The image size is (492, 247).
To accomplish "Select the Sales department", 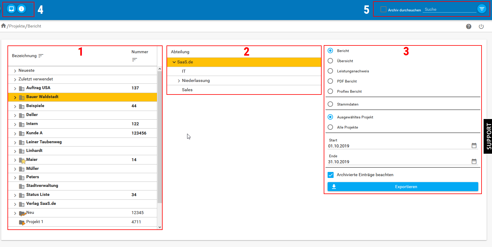I will coord(244,90).
